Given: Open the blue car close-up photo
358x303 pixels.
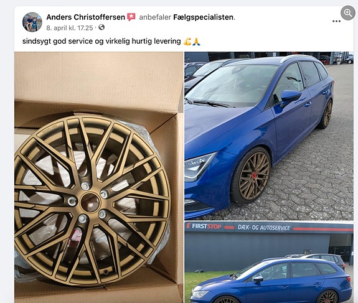Looking at the screenshot, I should 269,136.
